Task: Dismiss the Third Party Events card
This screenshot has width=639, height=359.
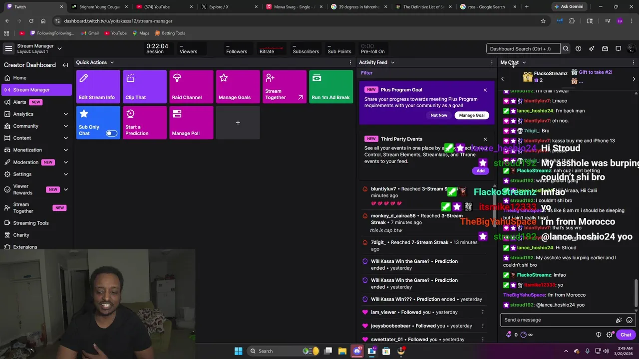Action: pos(485,140)
